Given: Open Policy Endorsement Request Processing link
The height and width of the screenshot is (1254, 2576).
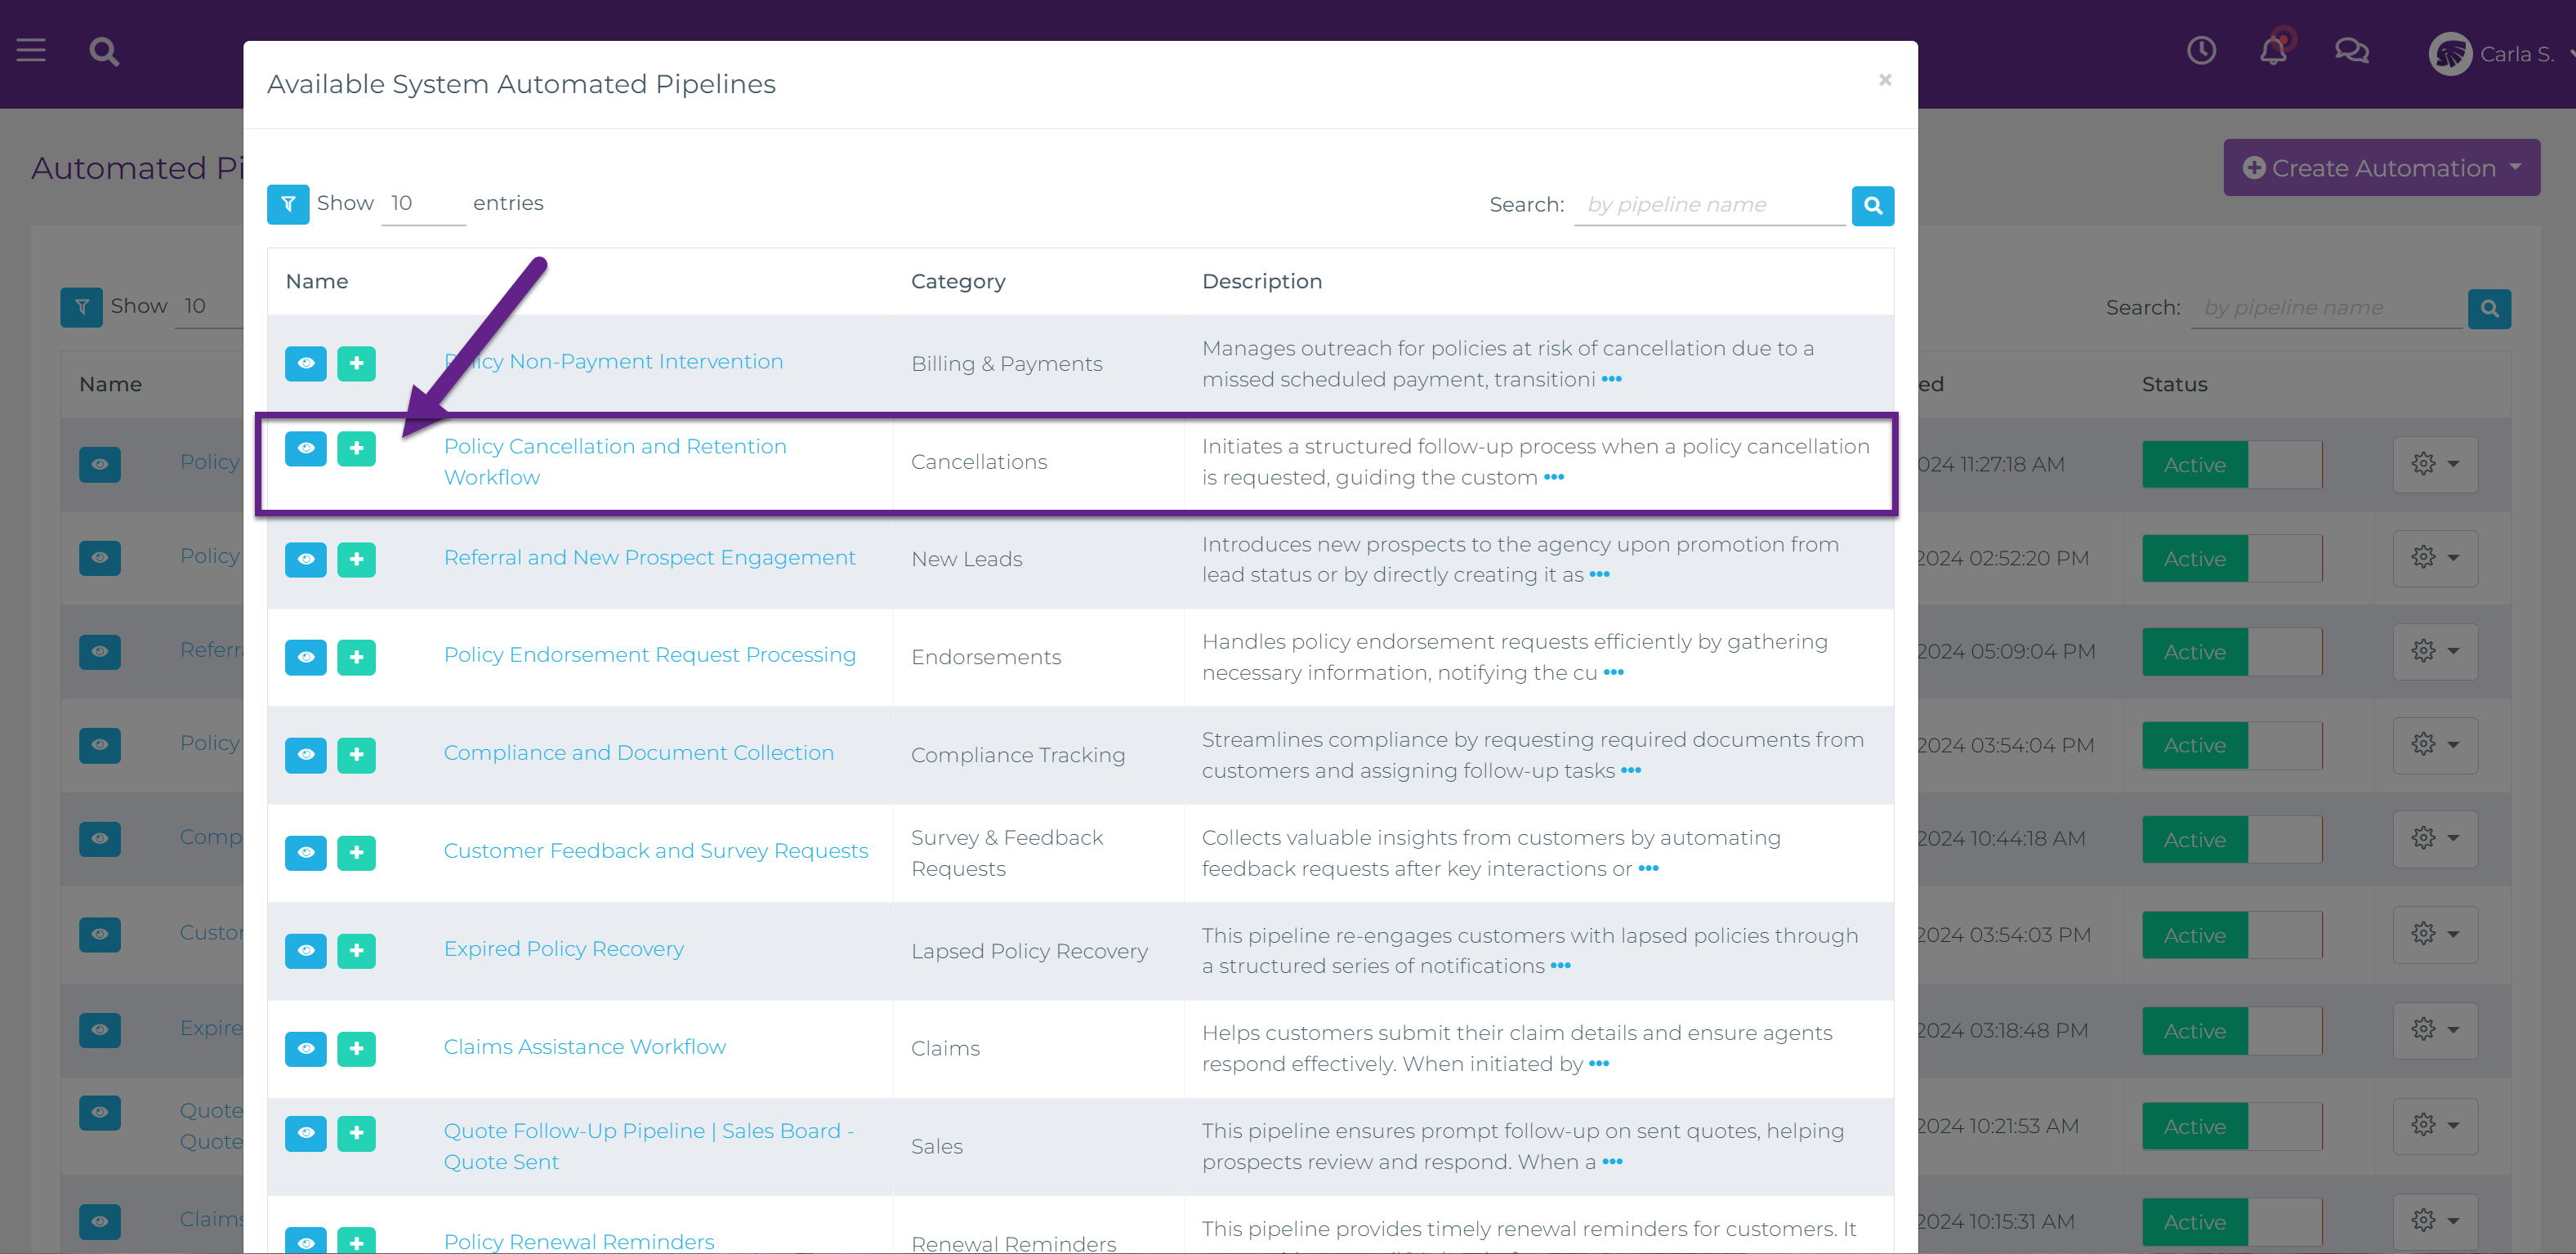Looking at the screenshot, I should point(649,655).
